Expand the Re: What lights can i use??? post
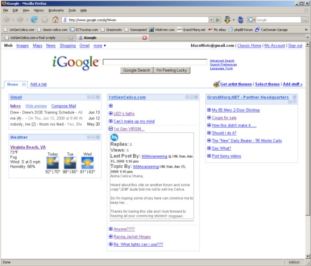311x266 pixels. (x=111, y=244)
